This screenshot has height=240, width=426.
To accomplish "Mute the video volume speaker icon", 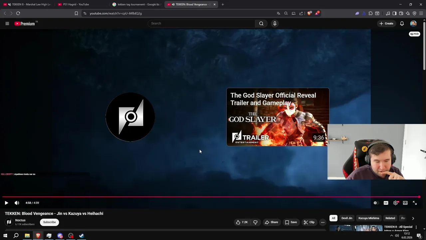I will click(17, 203).
